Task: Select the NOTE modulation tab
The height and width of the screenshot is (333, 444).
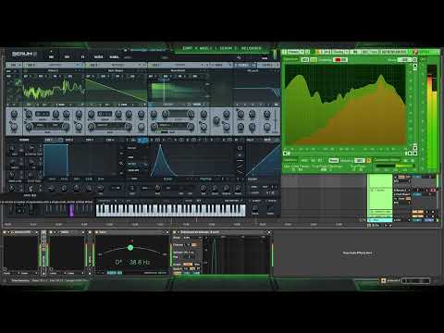Action: pos(267,140)
